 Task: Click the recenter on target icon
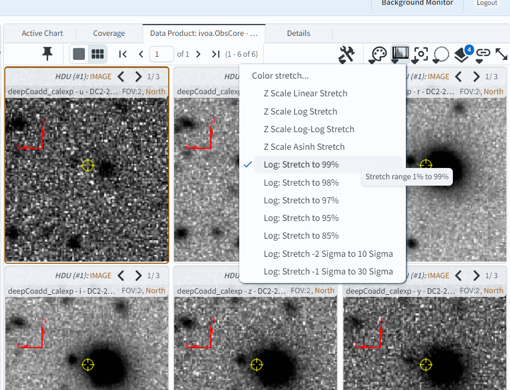[x=421, y=54]
